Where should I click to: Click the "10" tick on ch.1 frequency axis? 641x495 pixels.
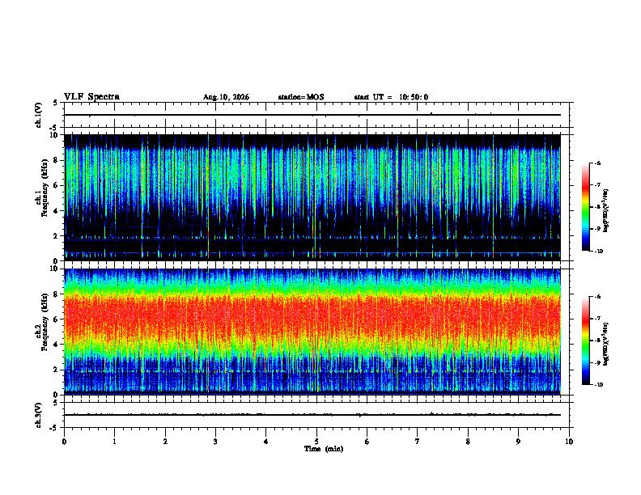56,135
